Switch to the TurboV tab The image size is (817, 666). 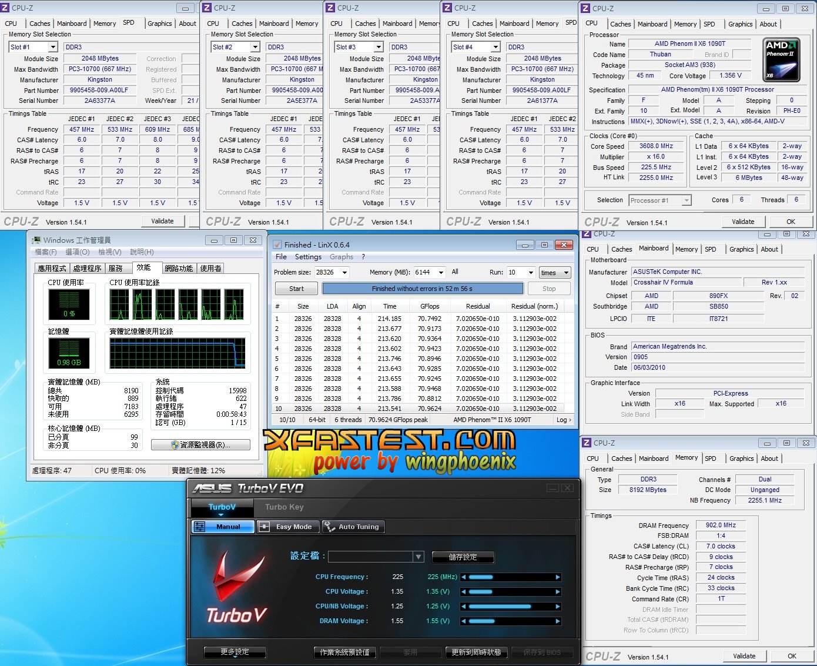[x=222, y=507]
